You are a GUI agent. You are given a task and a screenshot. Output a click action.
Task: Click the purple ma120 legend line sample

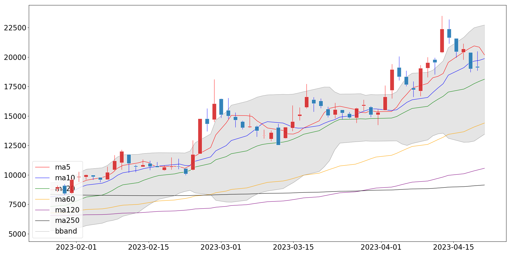click(42, 210)
